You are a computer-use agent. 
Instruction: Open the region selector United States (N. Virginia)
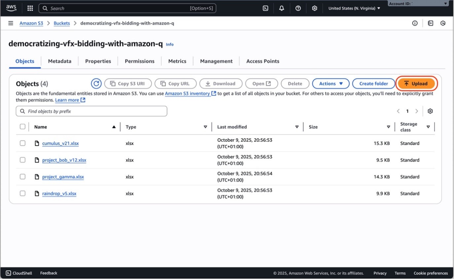click(354, 8)
